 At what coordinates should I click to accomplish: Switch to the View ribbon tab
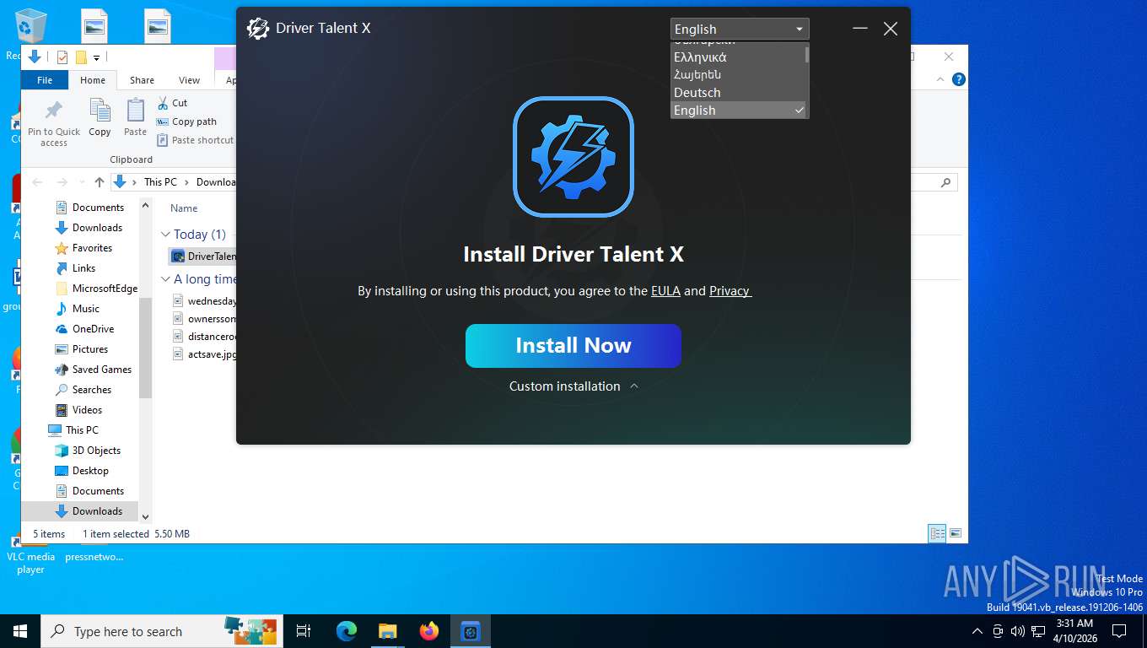189,80
